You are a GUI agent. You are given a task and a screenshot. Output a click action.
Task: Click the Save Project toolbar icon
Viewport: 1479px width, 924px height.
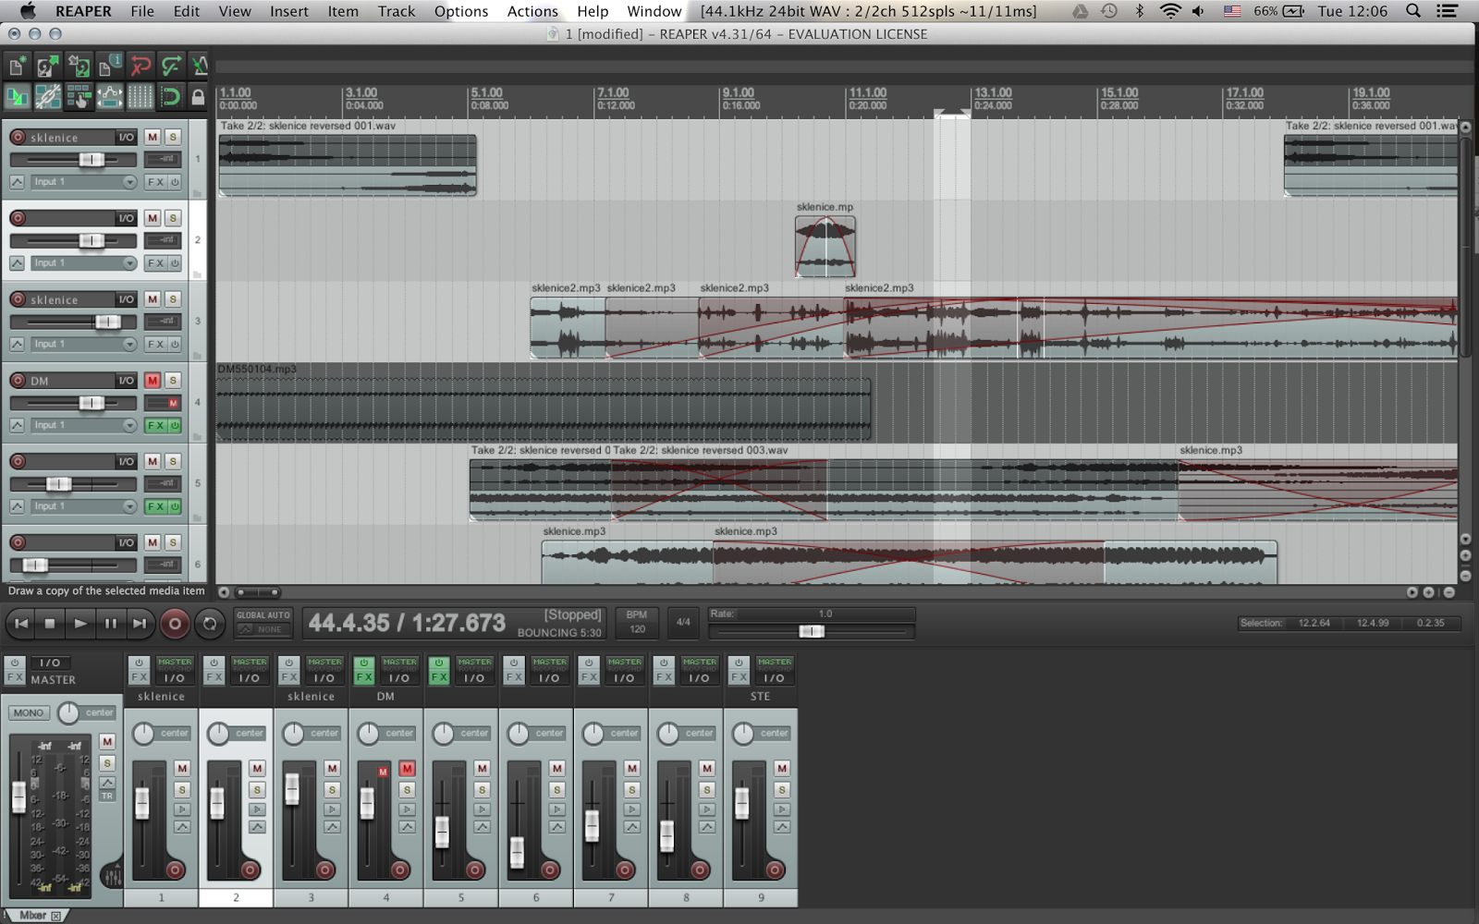pos(79,67)
